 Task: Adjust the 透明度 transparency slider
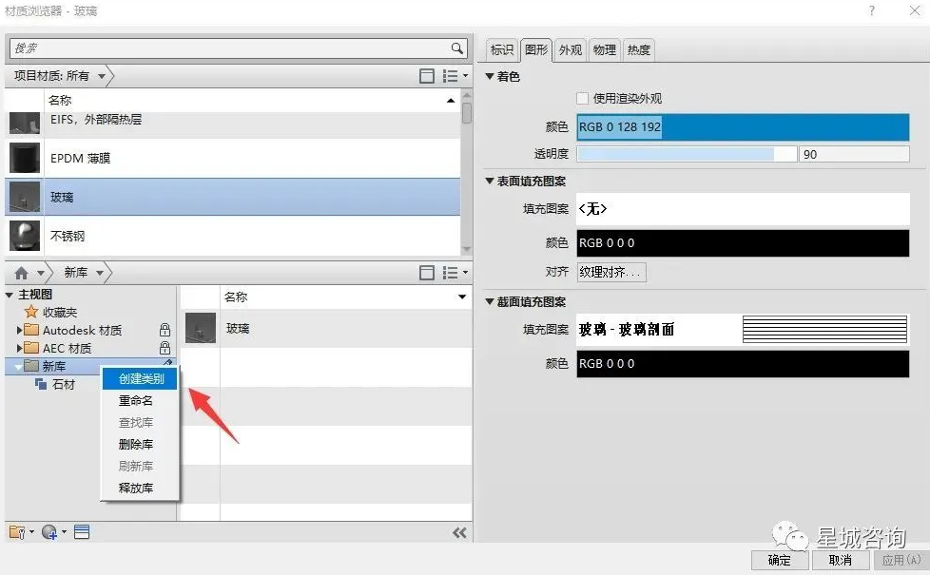687,154
